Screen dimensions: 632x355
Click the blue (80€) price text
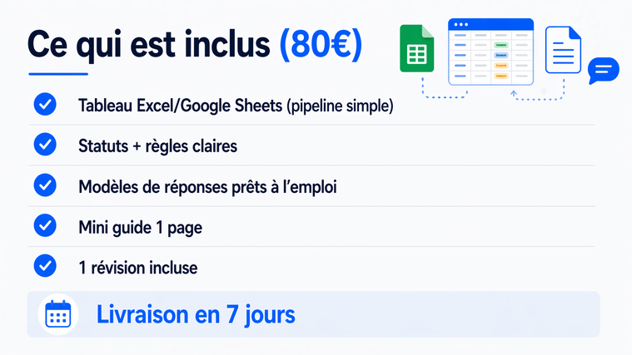(x=321, y=43)
